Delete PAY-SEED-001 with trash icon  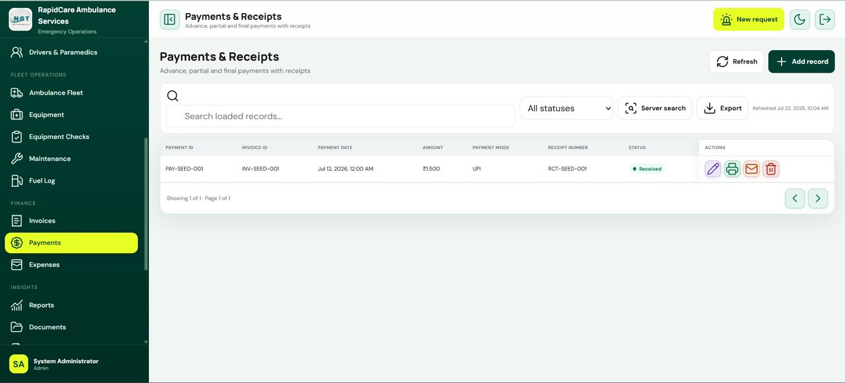pyautogui.click(x=771, y=169)
